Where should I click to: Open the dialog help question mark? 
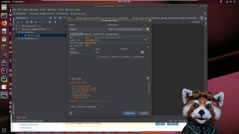click(x=71, y=113)
